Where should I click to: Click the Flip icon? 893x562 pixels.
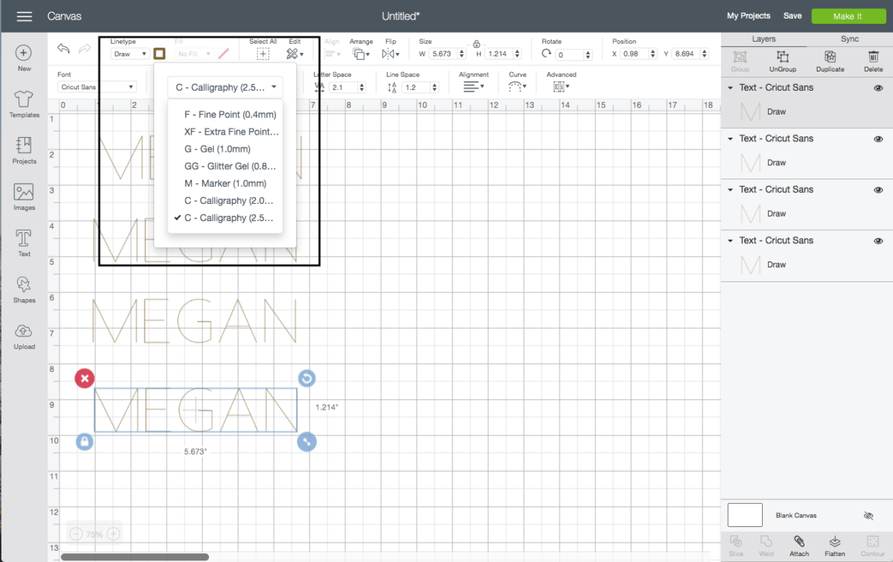pyautogui.click(x=390, y=53)
